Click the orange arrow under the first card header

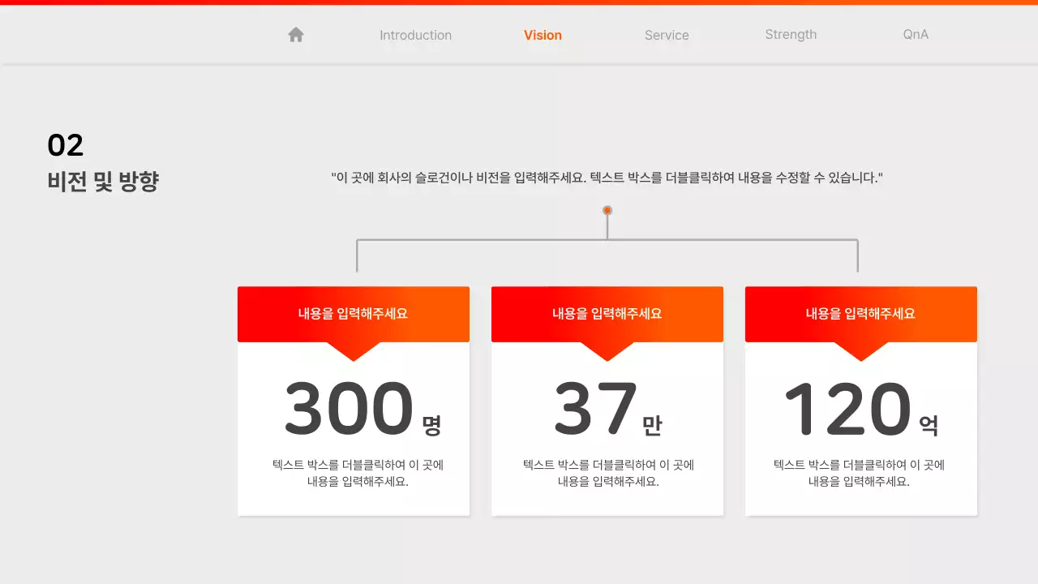353,350
